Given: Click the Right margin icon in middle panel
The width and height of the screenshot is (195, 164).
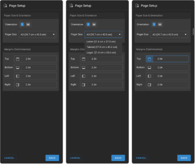Looking at the screenshot, I should point(84,84).
